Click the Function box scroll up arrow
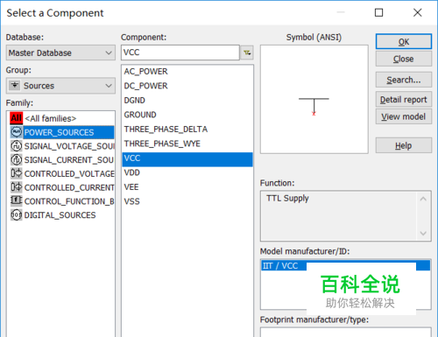 click(x=423, y=199)
